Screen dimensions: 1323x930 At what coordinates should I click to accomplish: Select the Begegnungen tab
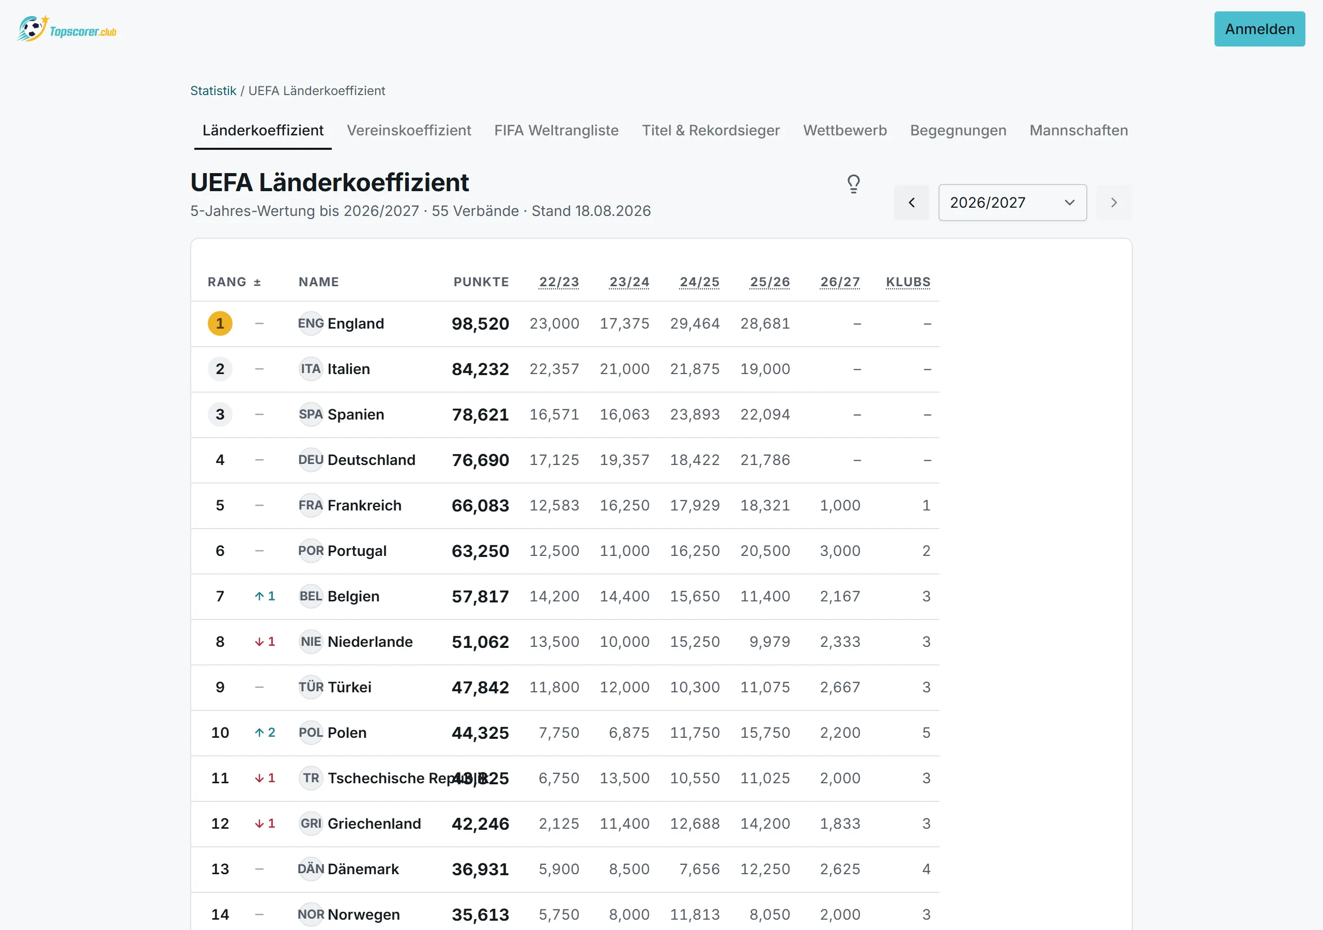tap(958, 131)
